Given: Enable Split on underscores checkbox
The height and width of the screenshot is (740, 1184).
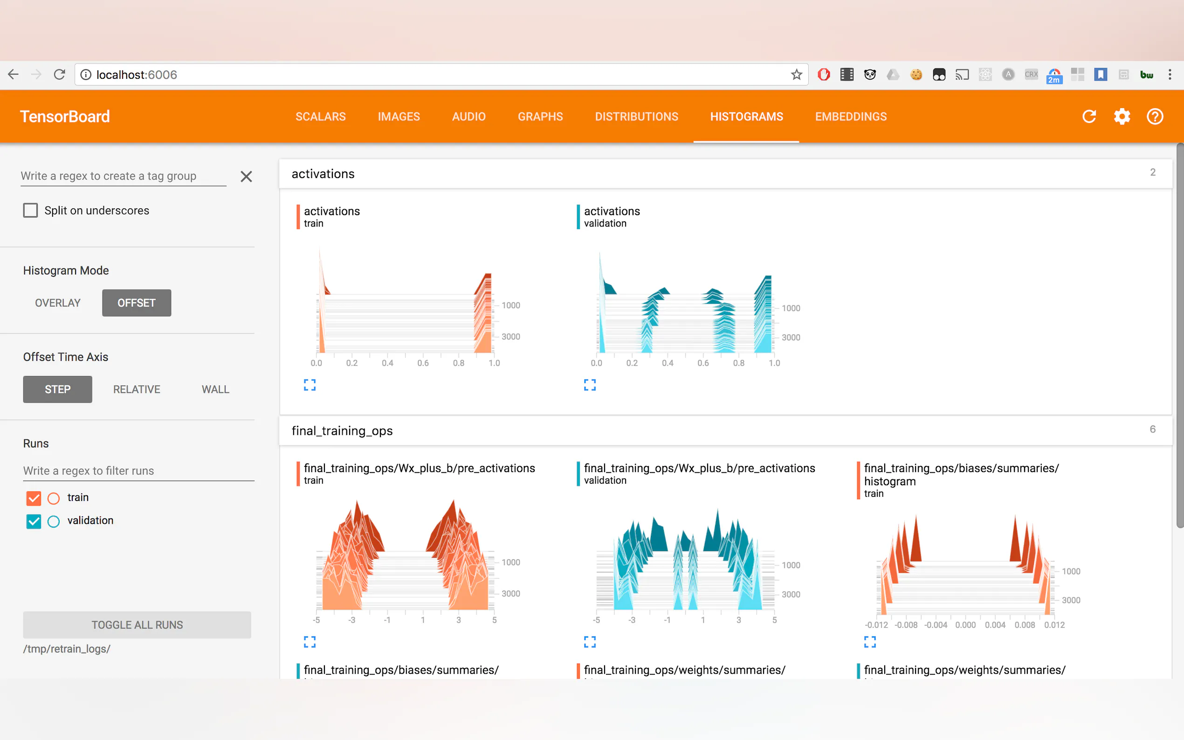Looking at the screenshot, I should click(x=30, y=211).
